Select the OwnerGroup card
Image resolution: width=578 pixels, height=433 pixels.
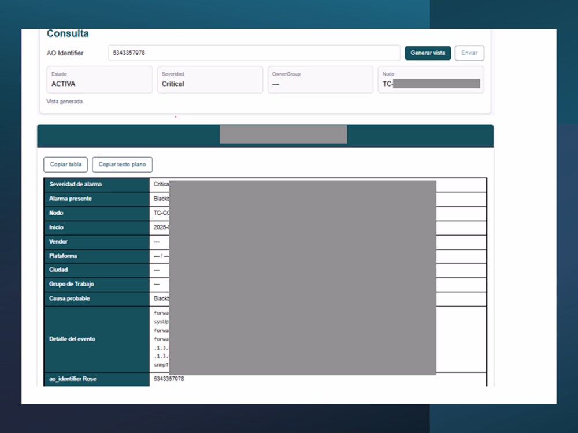click(320, 80)
